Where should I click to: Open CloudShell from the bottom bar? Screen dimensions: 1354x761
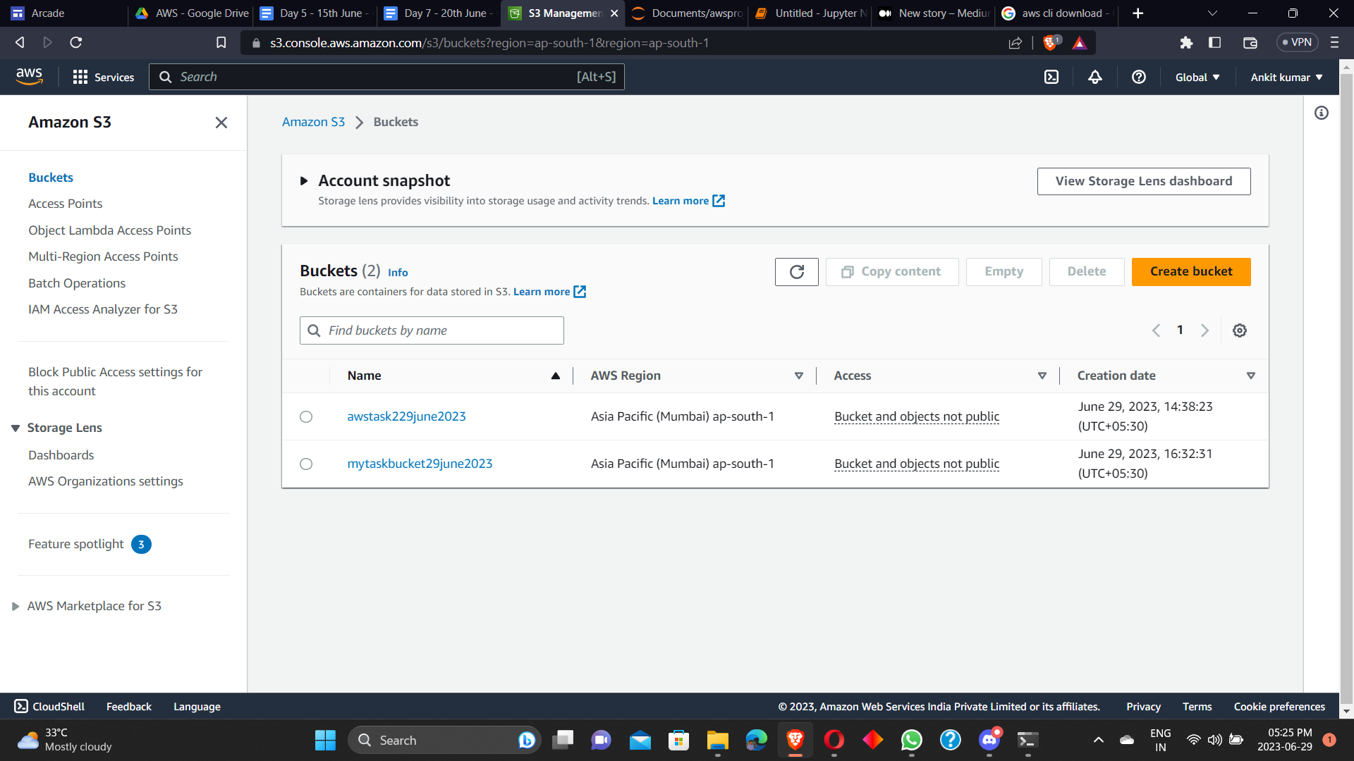coord(50,706)
